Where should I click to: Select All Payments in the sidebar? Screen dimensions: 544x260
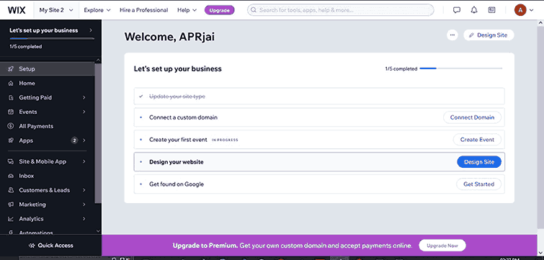click(x=47, y=126)
